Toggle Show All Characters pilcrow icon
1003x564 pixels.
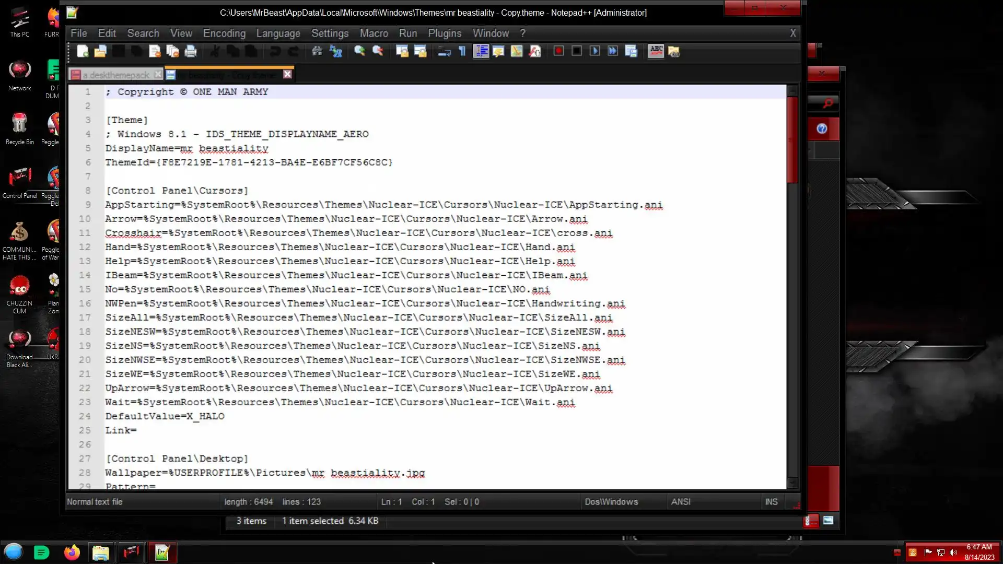(462, 51)
